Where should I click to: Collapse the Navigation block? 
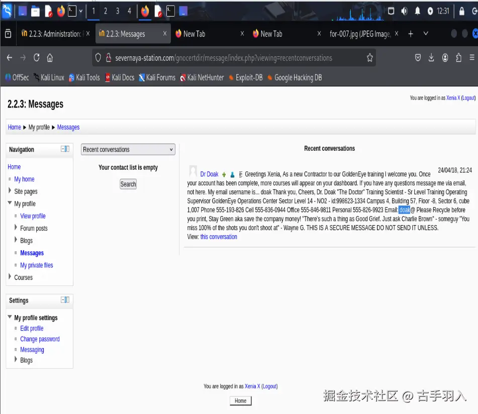point(62,149)
